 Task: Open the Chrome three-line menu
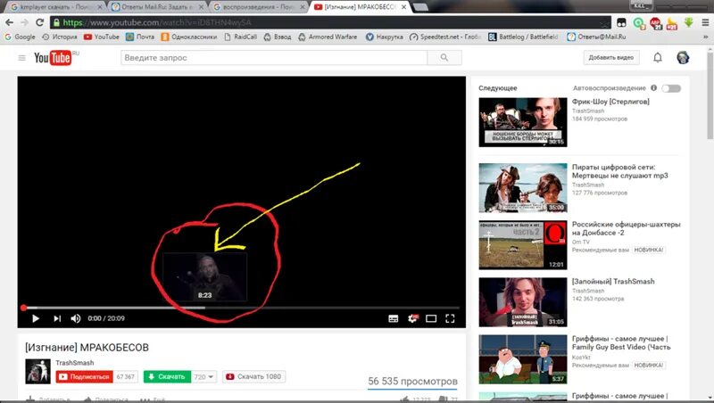[x=705, y=22]
